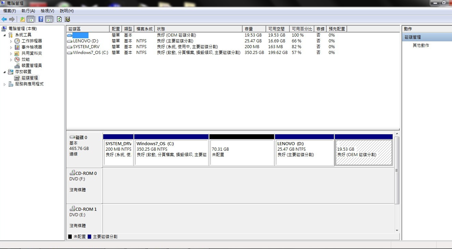Click the black 未配置 legend swatch
The image size is (452, 249).
click(x=70, y=236)
